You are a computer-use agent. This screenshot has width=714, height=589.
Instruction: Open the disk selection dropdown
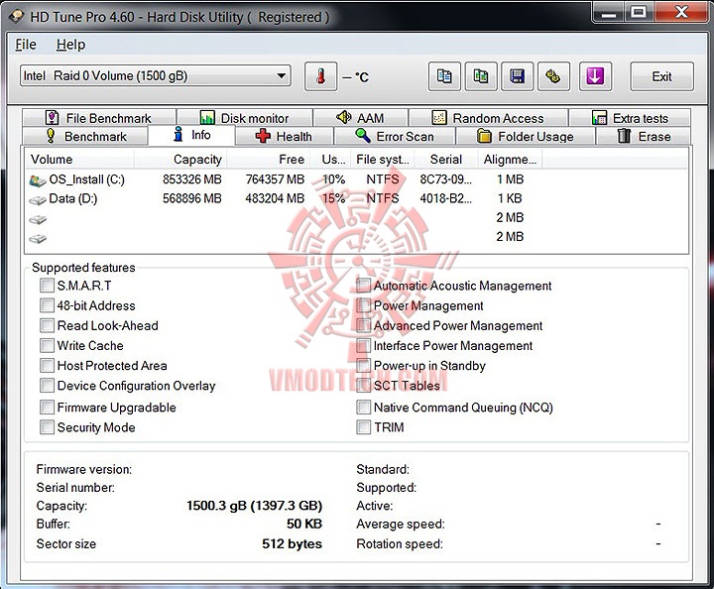pos(156,75)
